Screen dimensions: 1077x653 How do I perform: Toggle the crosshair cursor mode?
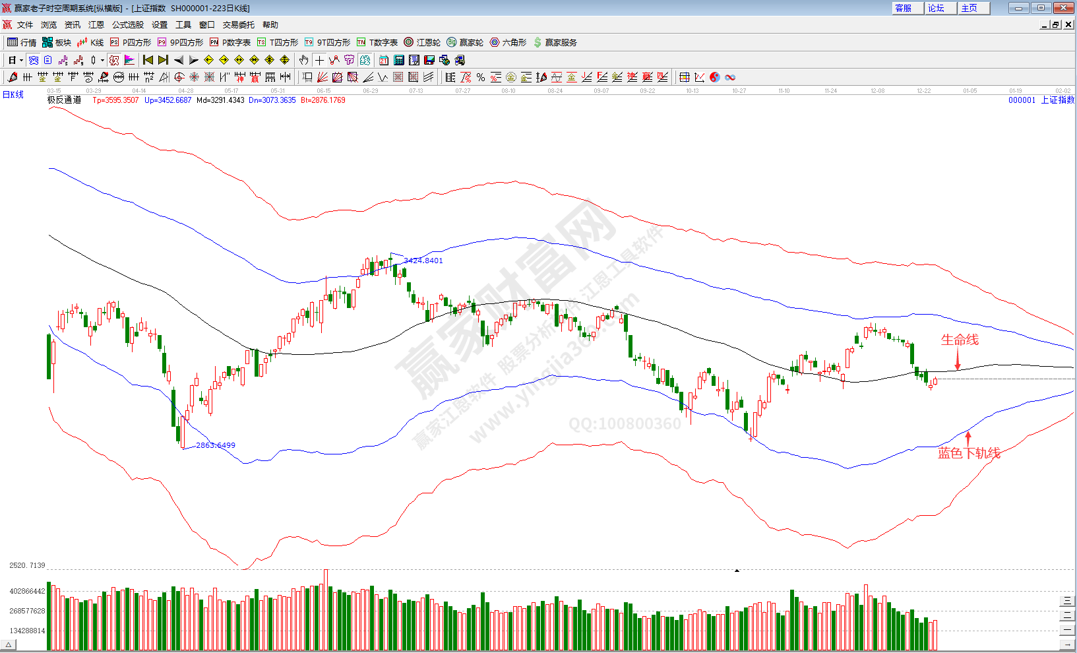pos(319,60)
